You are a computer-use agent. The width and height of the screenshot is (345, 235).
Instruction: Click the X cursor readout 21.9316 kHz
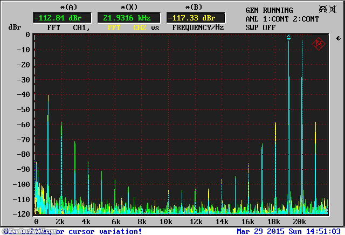click(123, 18)
